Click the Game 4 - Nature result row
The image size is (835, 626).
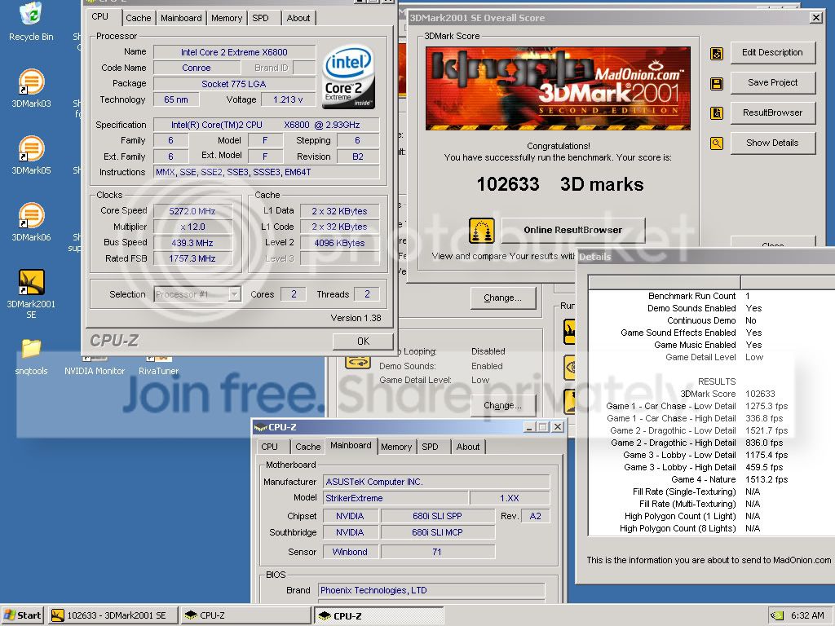711,479
